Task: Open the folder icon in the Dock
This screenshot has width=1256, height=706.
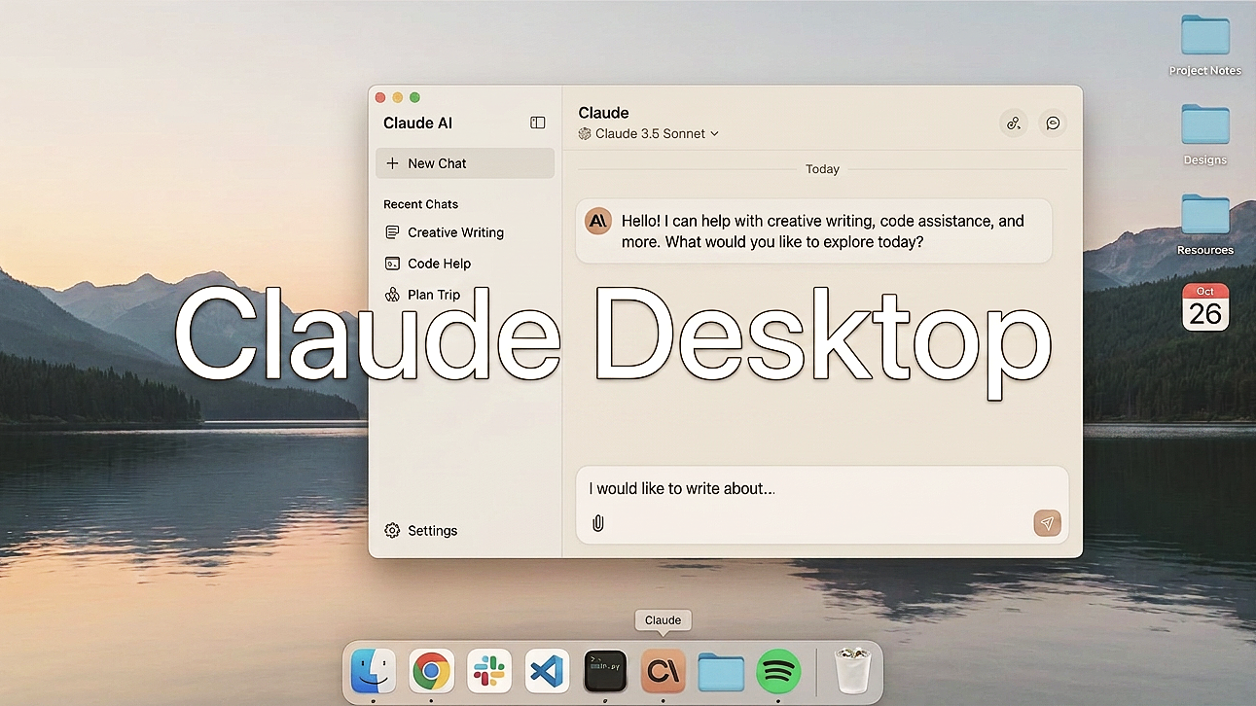Action: pyautogui.click(x=721, y=672)
